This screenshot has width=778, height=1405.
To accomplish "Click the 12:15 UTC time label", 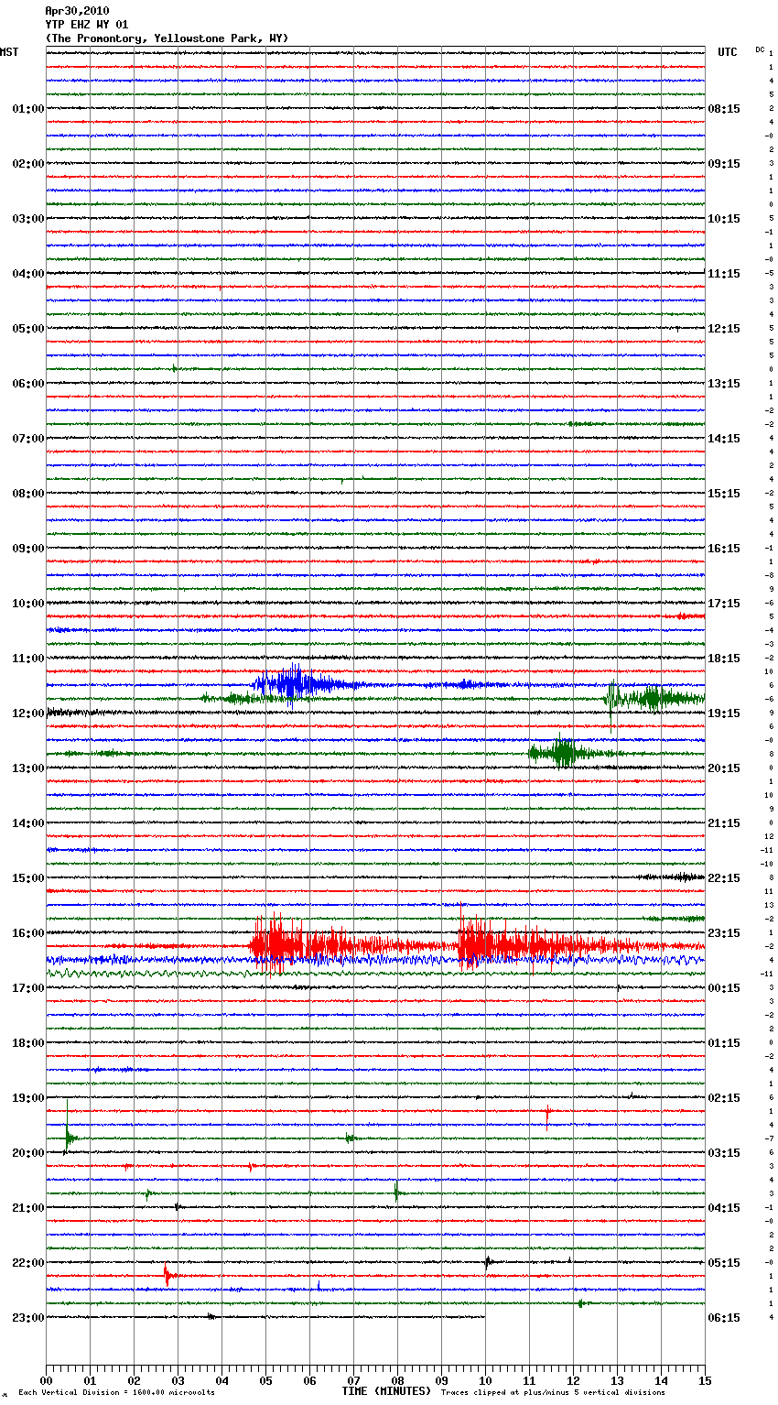I will tap(724, 329).
